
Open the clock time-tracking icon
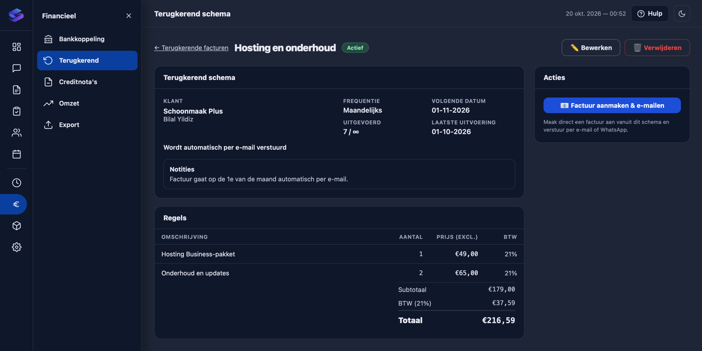[17, 183]
